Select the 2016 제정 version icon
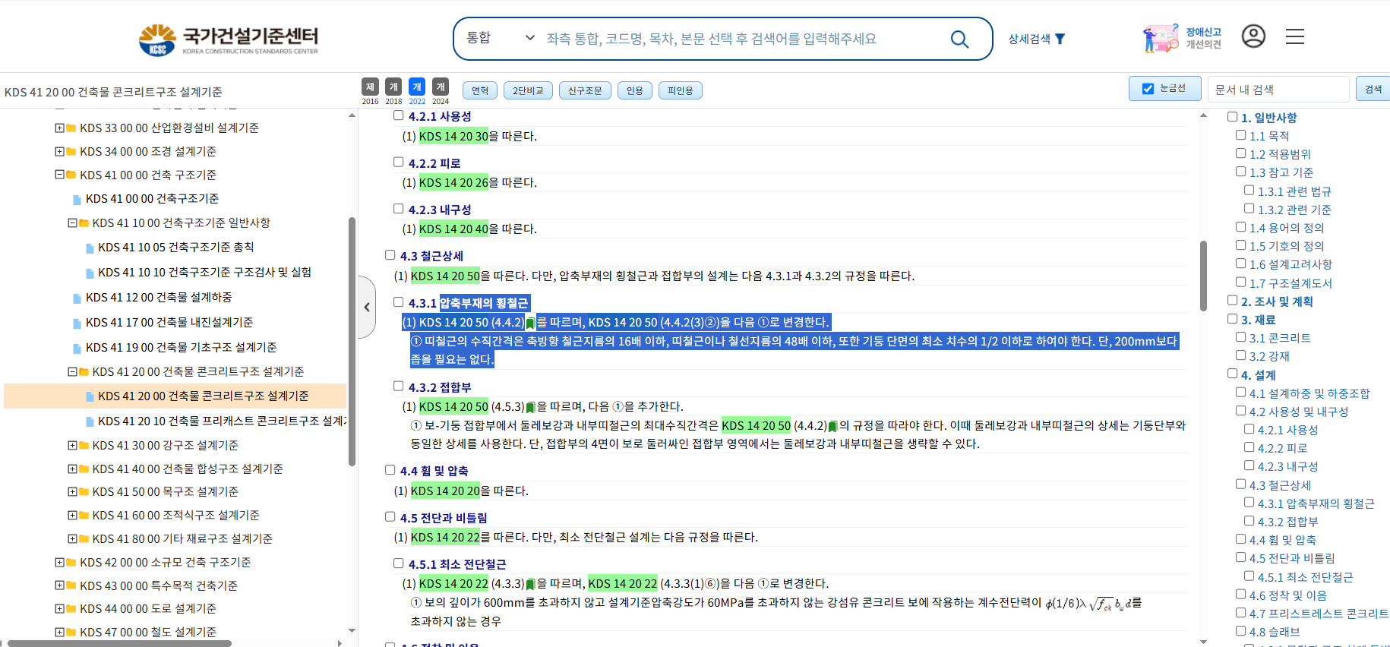The image size is (1390, 647). pyautogui.click(x=370, y=87)
